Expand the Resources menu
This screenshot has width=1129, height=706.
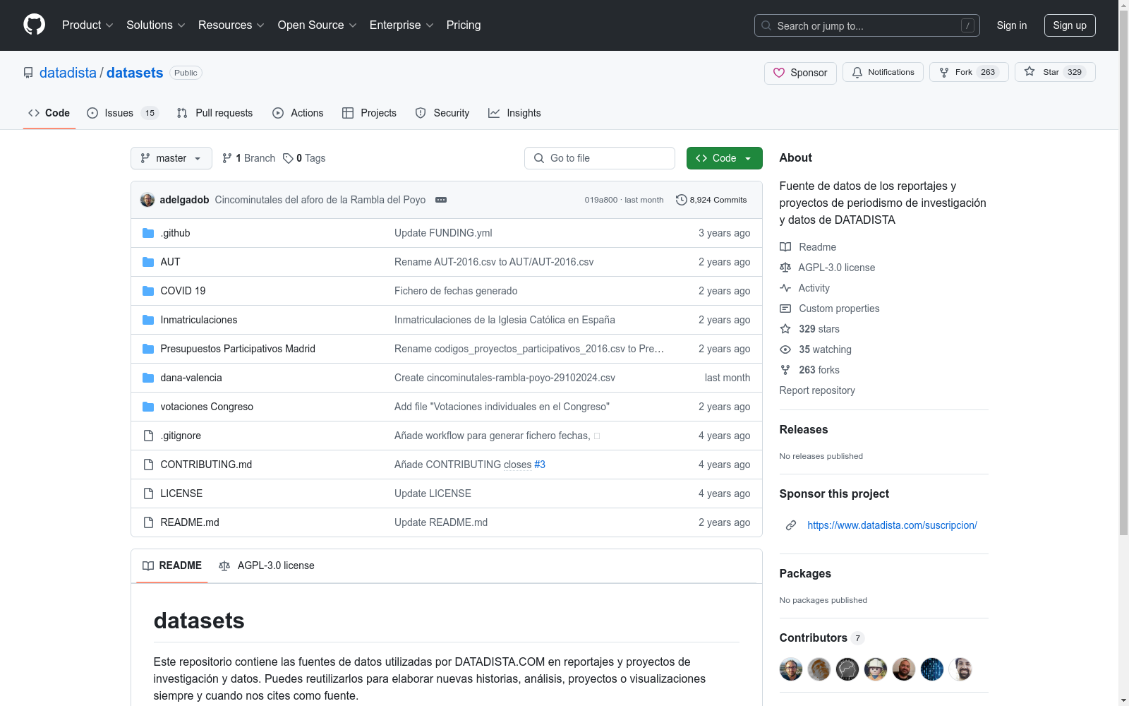tap(231, 25)
